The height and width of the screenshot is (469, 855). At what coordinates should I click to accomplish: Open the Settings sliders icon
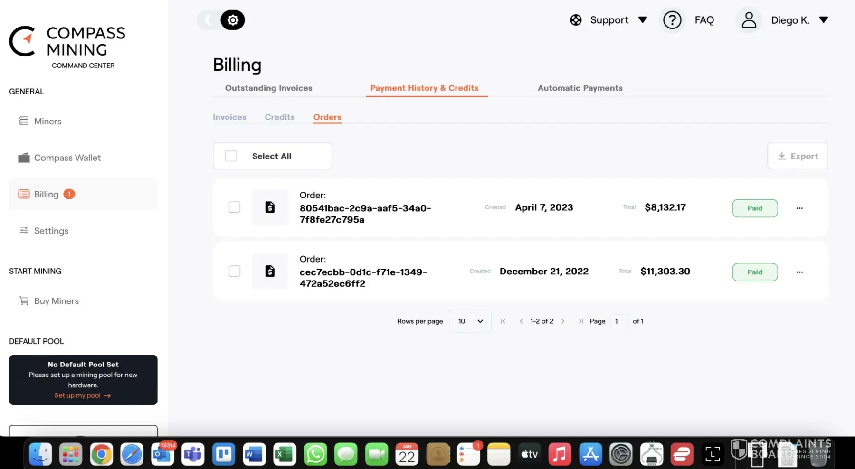(x=24, y=230)
